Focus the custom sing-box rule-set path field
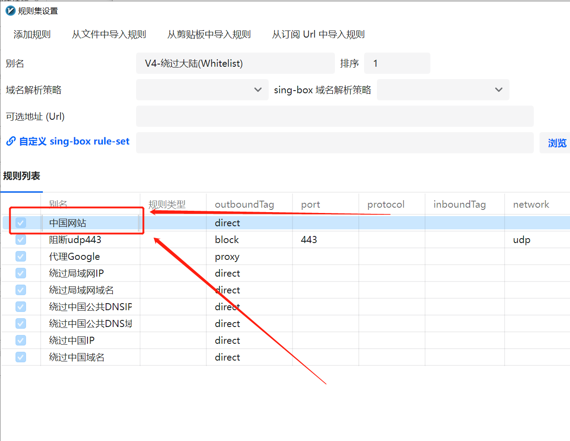 pos(334,143)
